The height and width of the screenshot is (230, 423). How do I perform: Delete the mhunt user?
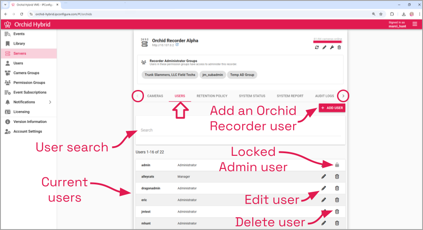click(337, 223)
